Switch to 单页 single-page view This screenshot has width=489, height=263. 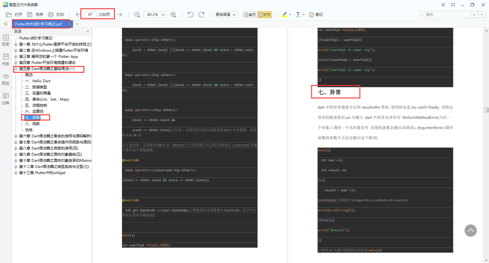pos(250,15)
